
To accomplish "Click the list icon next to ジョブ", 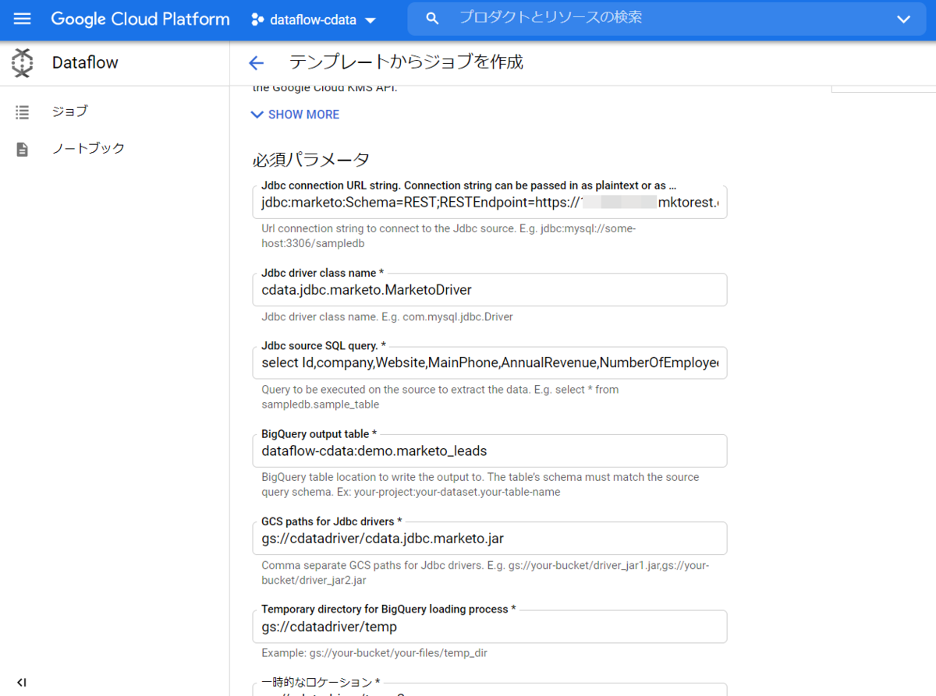I will coord(22,111).
